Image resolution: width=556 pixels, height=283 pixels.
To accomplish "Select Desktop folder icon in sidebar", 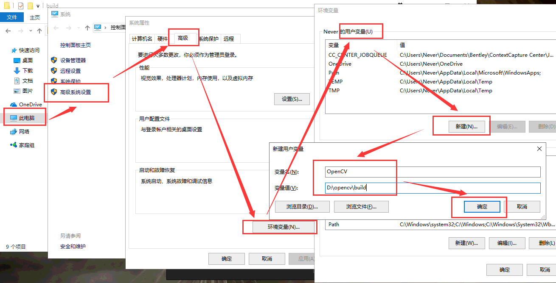I will (x=17, y=61).
